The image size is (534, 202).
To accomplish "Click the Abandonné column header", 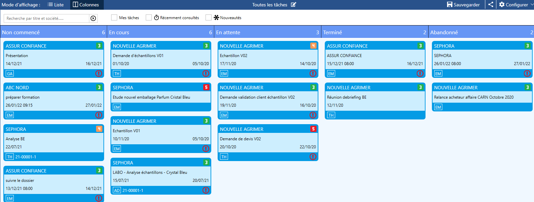I will click(x=481, y=32).
